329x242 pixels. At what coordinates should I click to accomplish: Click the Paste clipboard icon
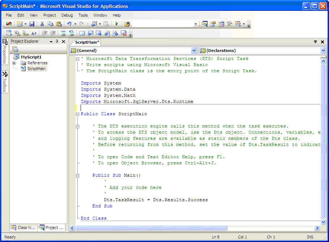59,24
